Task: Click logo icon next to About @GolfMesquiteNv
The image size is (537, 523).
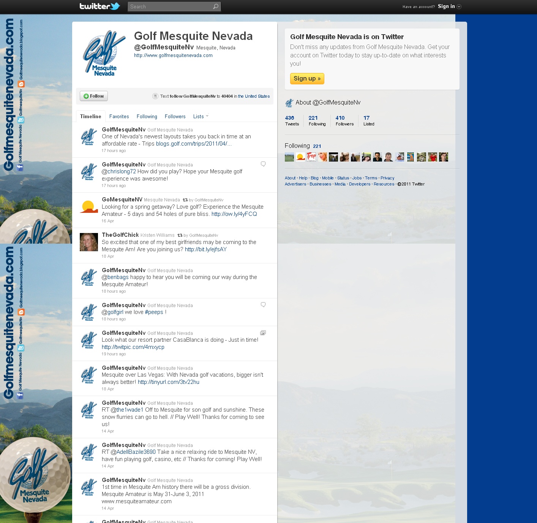Action: tap(289, 103)
